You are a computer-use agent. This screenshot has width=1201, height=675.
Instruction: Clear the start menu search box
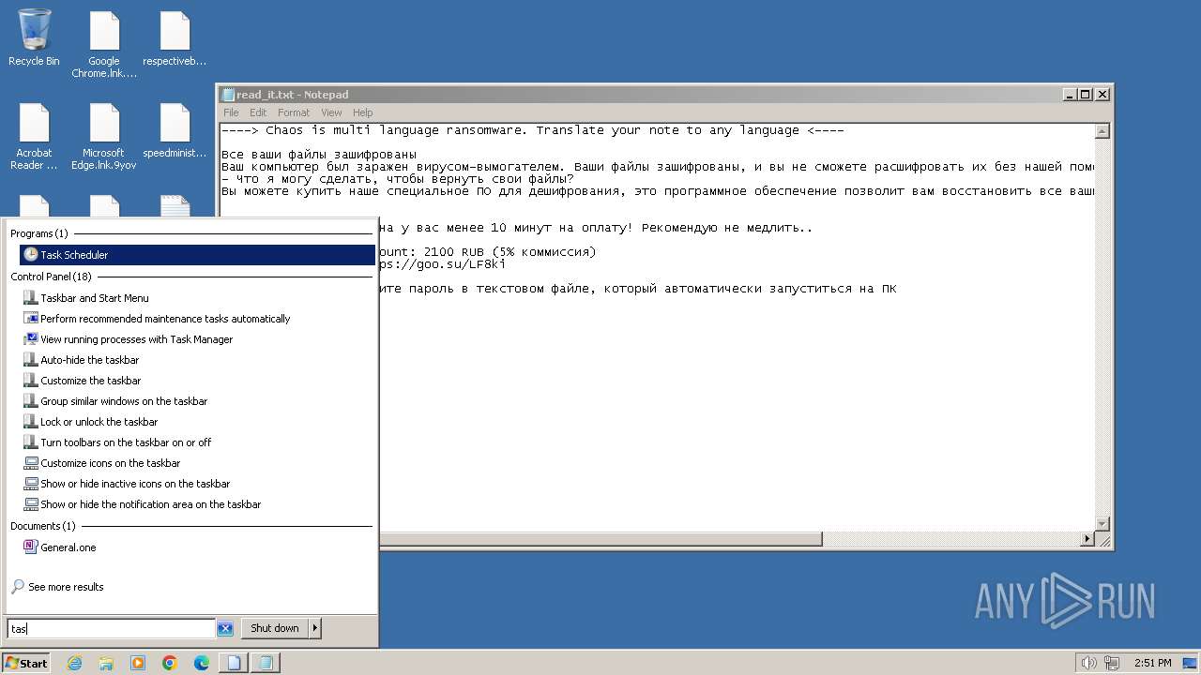coord(225,629)
